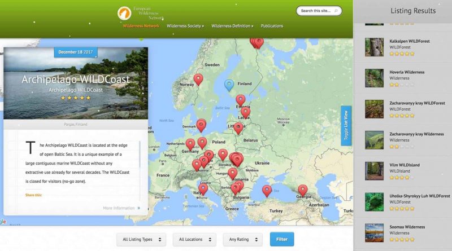Click the Archipelago WILDCoast star rating
This screenshot has height=251, width=452.
click(x=76, y=98)
